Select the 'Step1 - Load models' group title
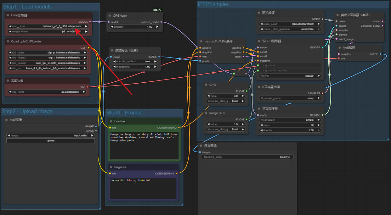The height and width of the screenshot is (215, 391). [x=27, y=7]
